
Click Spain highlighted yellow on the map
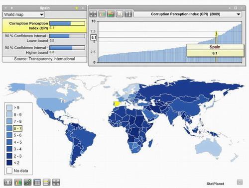117,104
